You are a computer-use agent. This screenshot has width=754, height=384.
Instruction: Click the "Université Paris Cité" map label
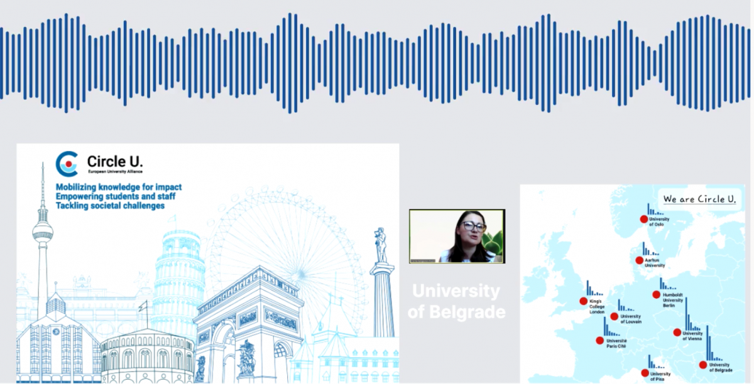point(616,343)
